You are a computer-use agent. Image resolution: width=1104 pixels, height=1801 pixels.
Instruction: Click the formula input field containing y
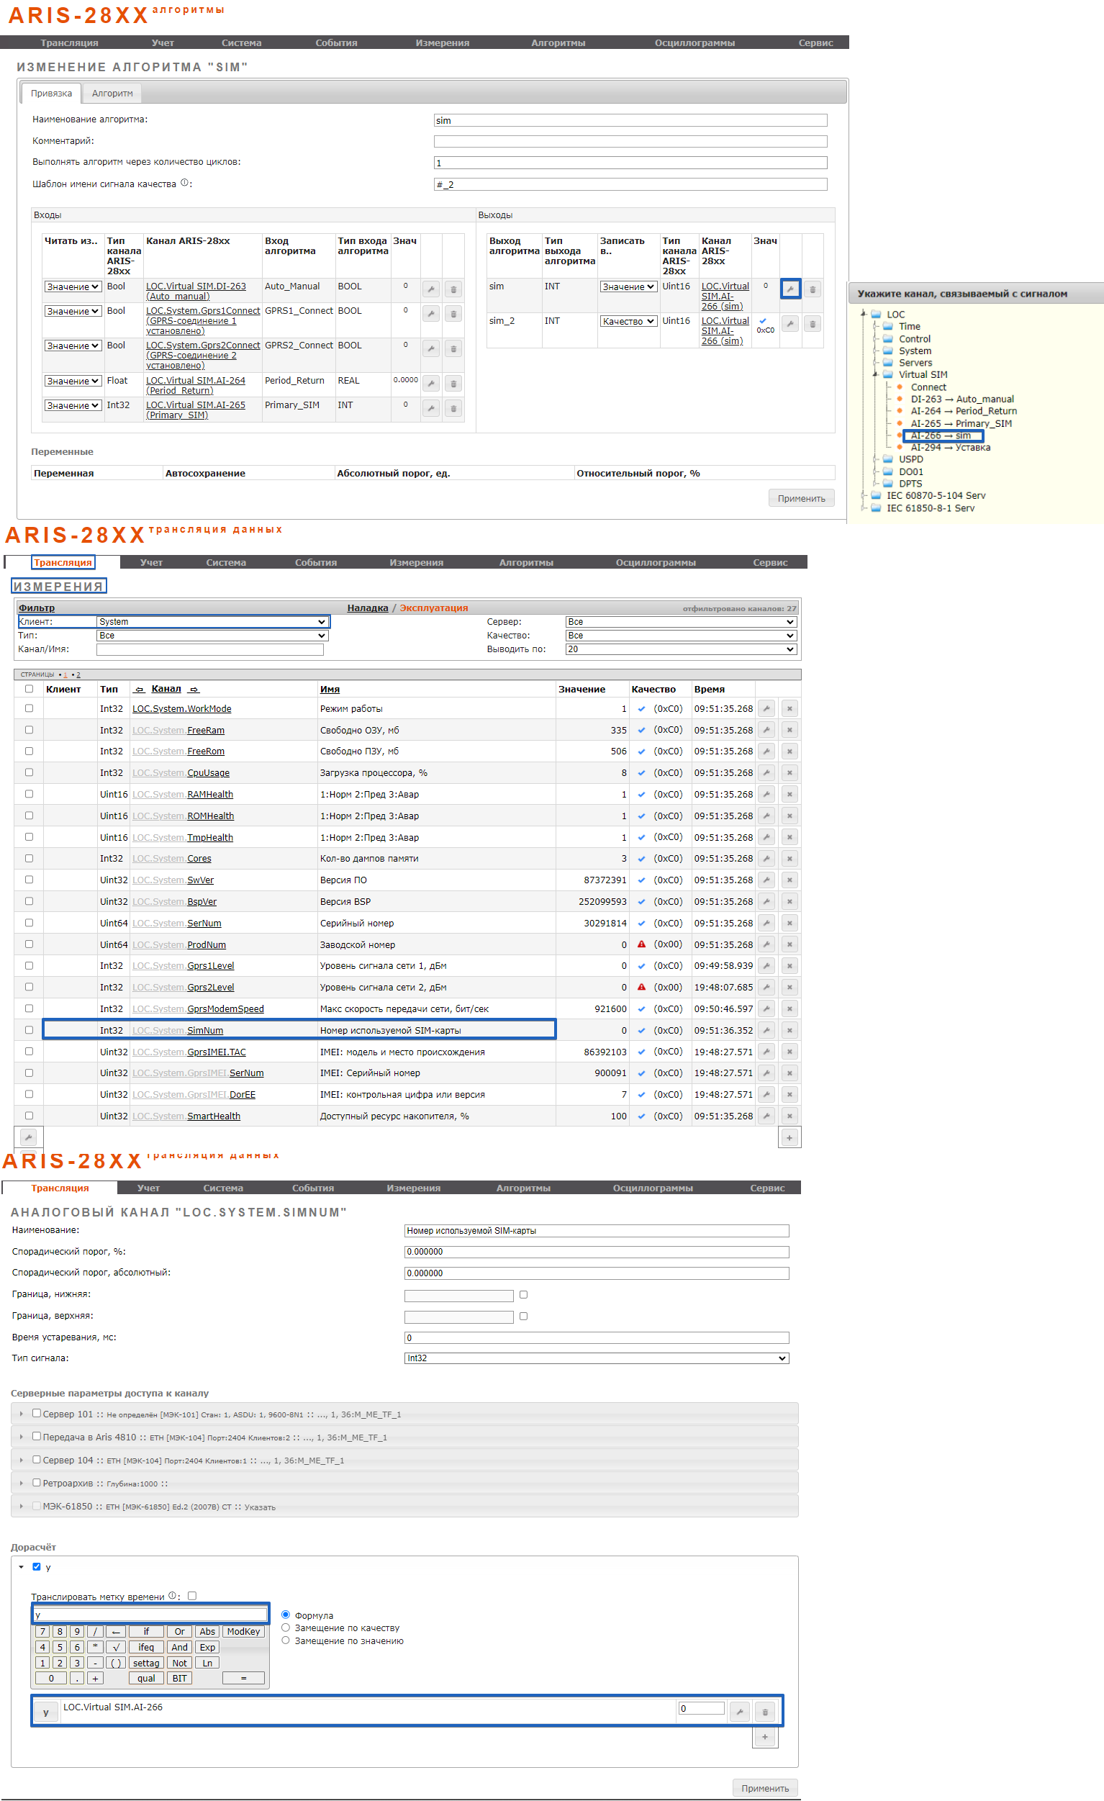pos(150,1615)
